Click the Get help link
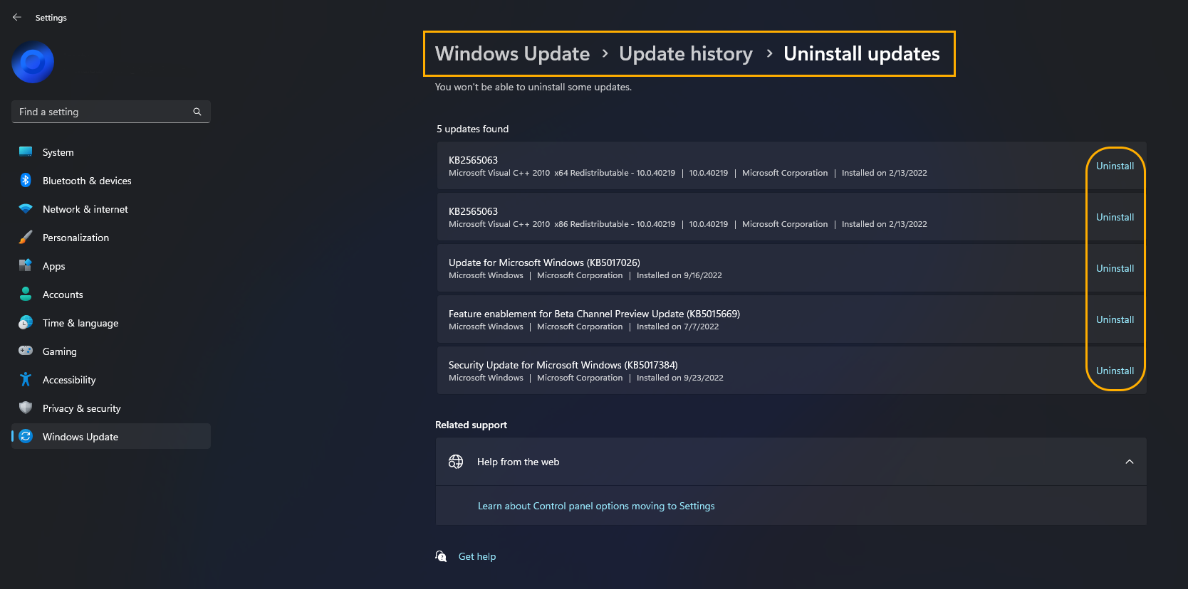The width and height of the screenshot is (1188, 589). [x=477, y=556]
